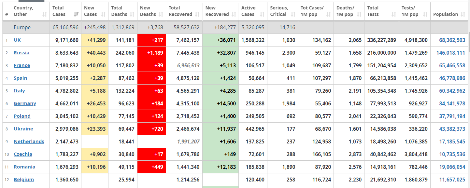Open the Netherlands country link
The image size is (470, 188).
coord(29,141)
